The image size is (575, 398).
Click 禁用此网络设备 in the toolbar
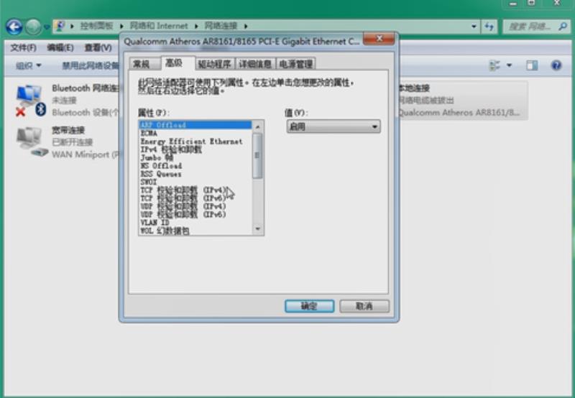(x=91, y=65)
